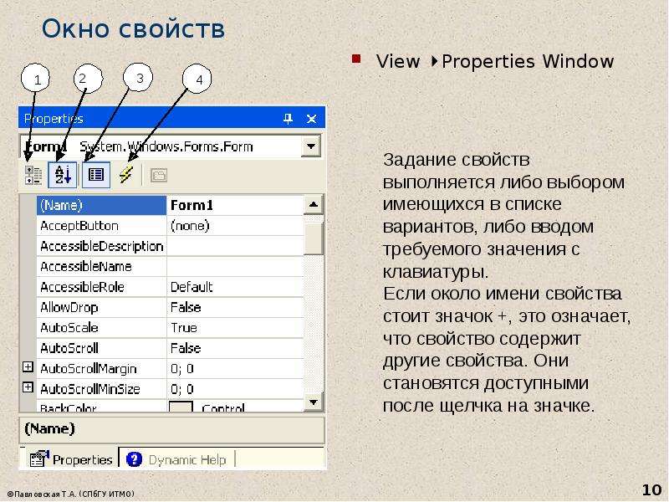Click the scrollbar down arrow
669x502 pixels.
[314, 402]
